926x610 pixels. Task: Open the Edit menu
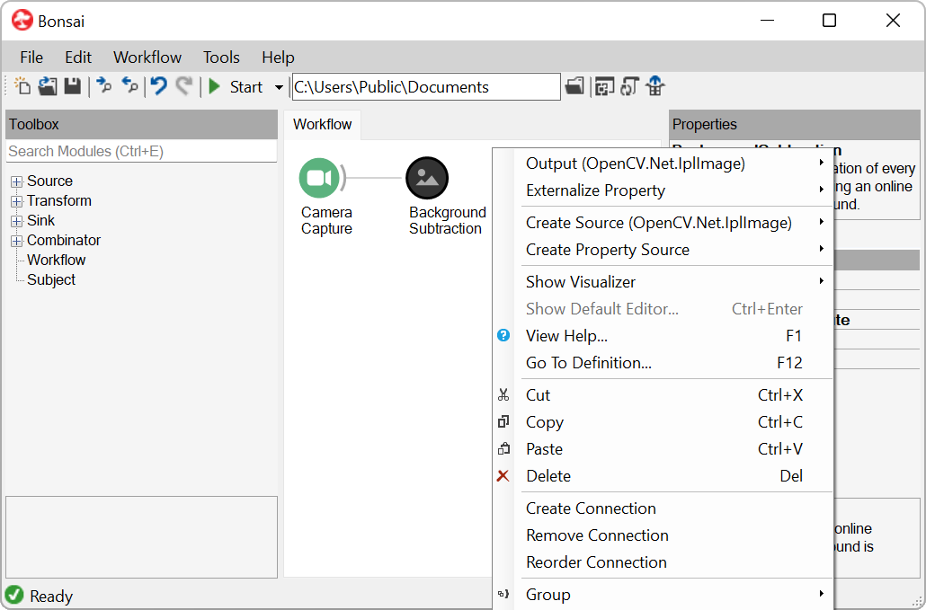point(78,57)
